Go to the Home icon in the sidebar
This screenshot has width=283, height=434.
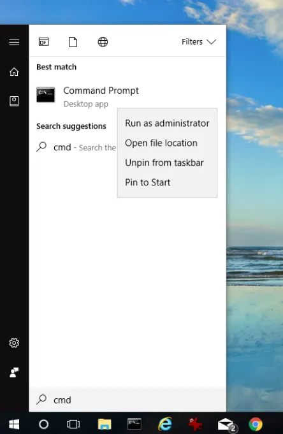pos(14,71)
